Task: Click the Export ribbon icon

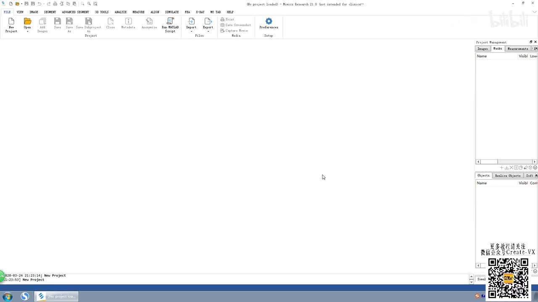Action: [208, 21]
